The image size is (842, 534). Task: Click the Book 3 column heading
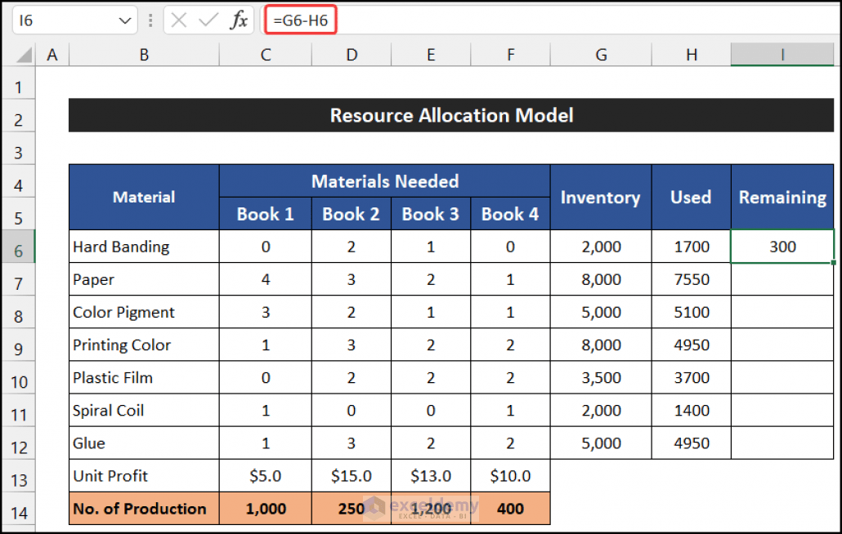pyautogui.click(x=431, y=214)
